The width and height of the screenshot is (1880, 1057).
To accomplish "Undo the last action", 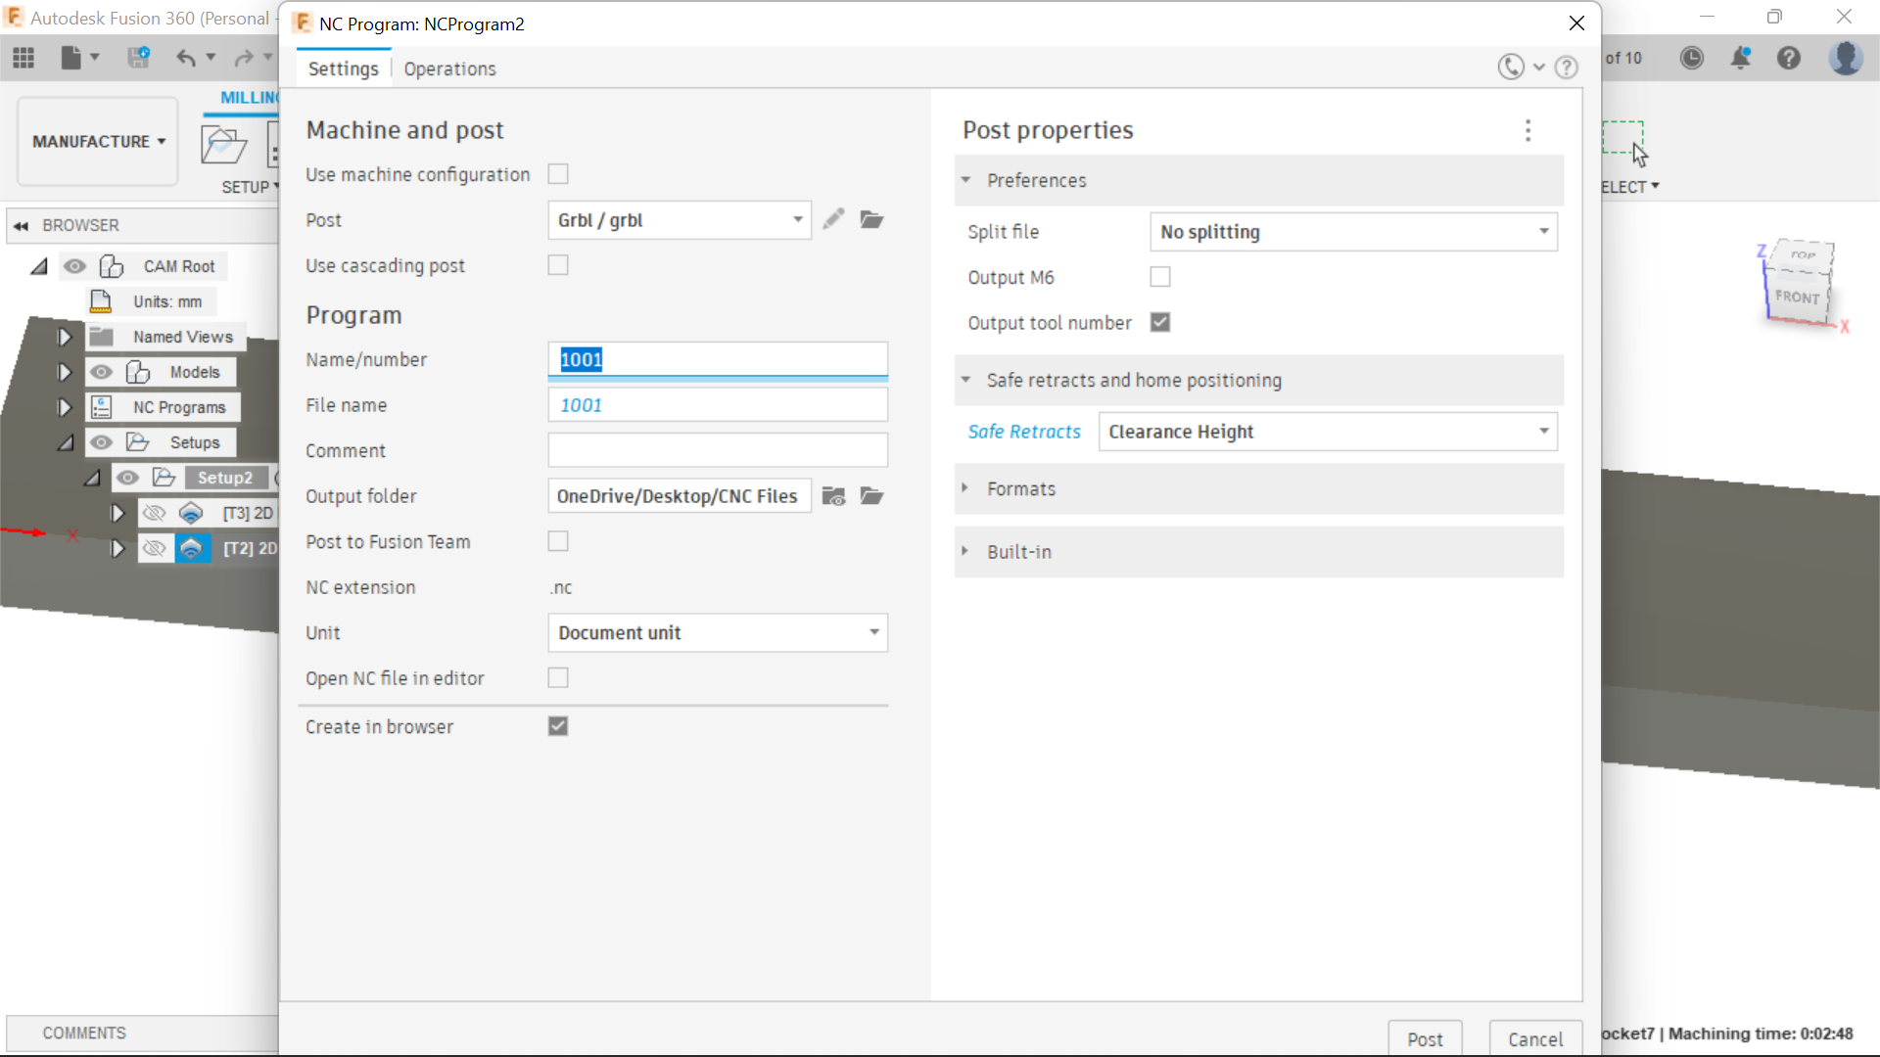I will coord(187,58).
